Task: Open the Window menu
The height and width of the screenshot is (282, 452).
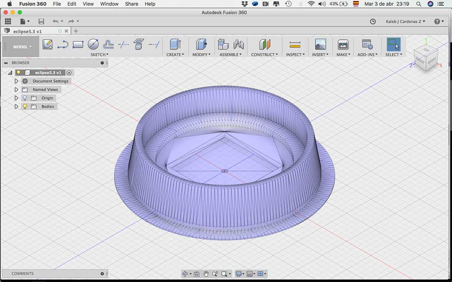Action: [109, 4]
